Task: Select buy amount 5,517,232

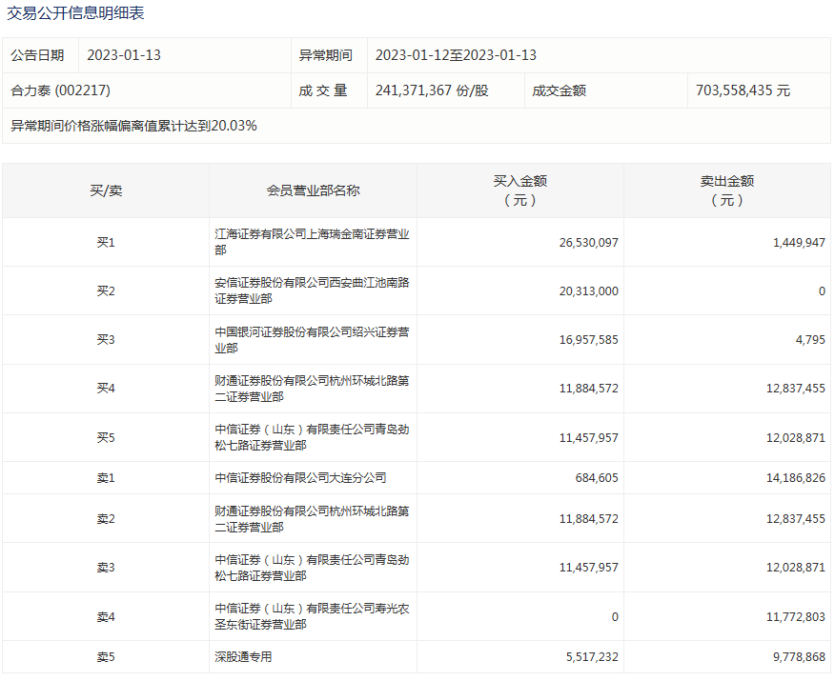Action: [x=592, y=657]
